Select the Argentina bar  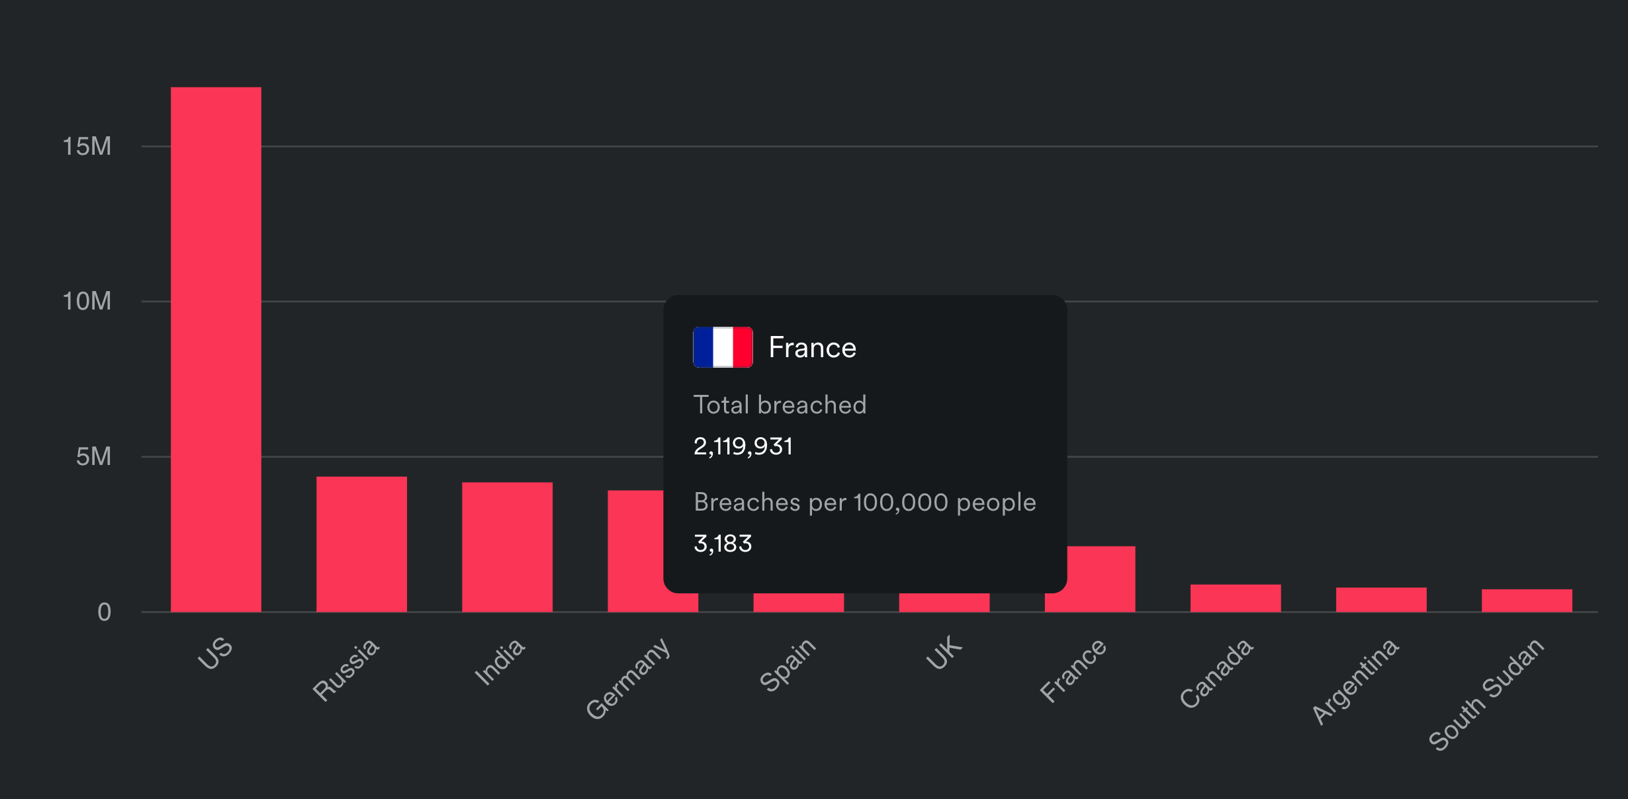(1381, 599)
